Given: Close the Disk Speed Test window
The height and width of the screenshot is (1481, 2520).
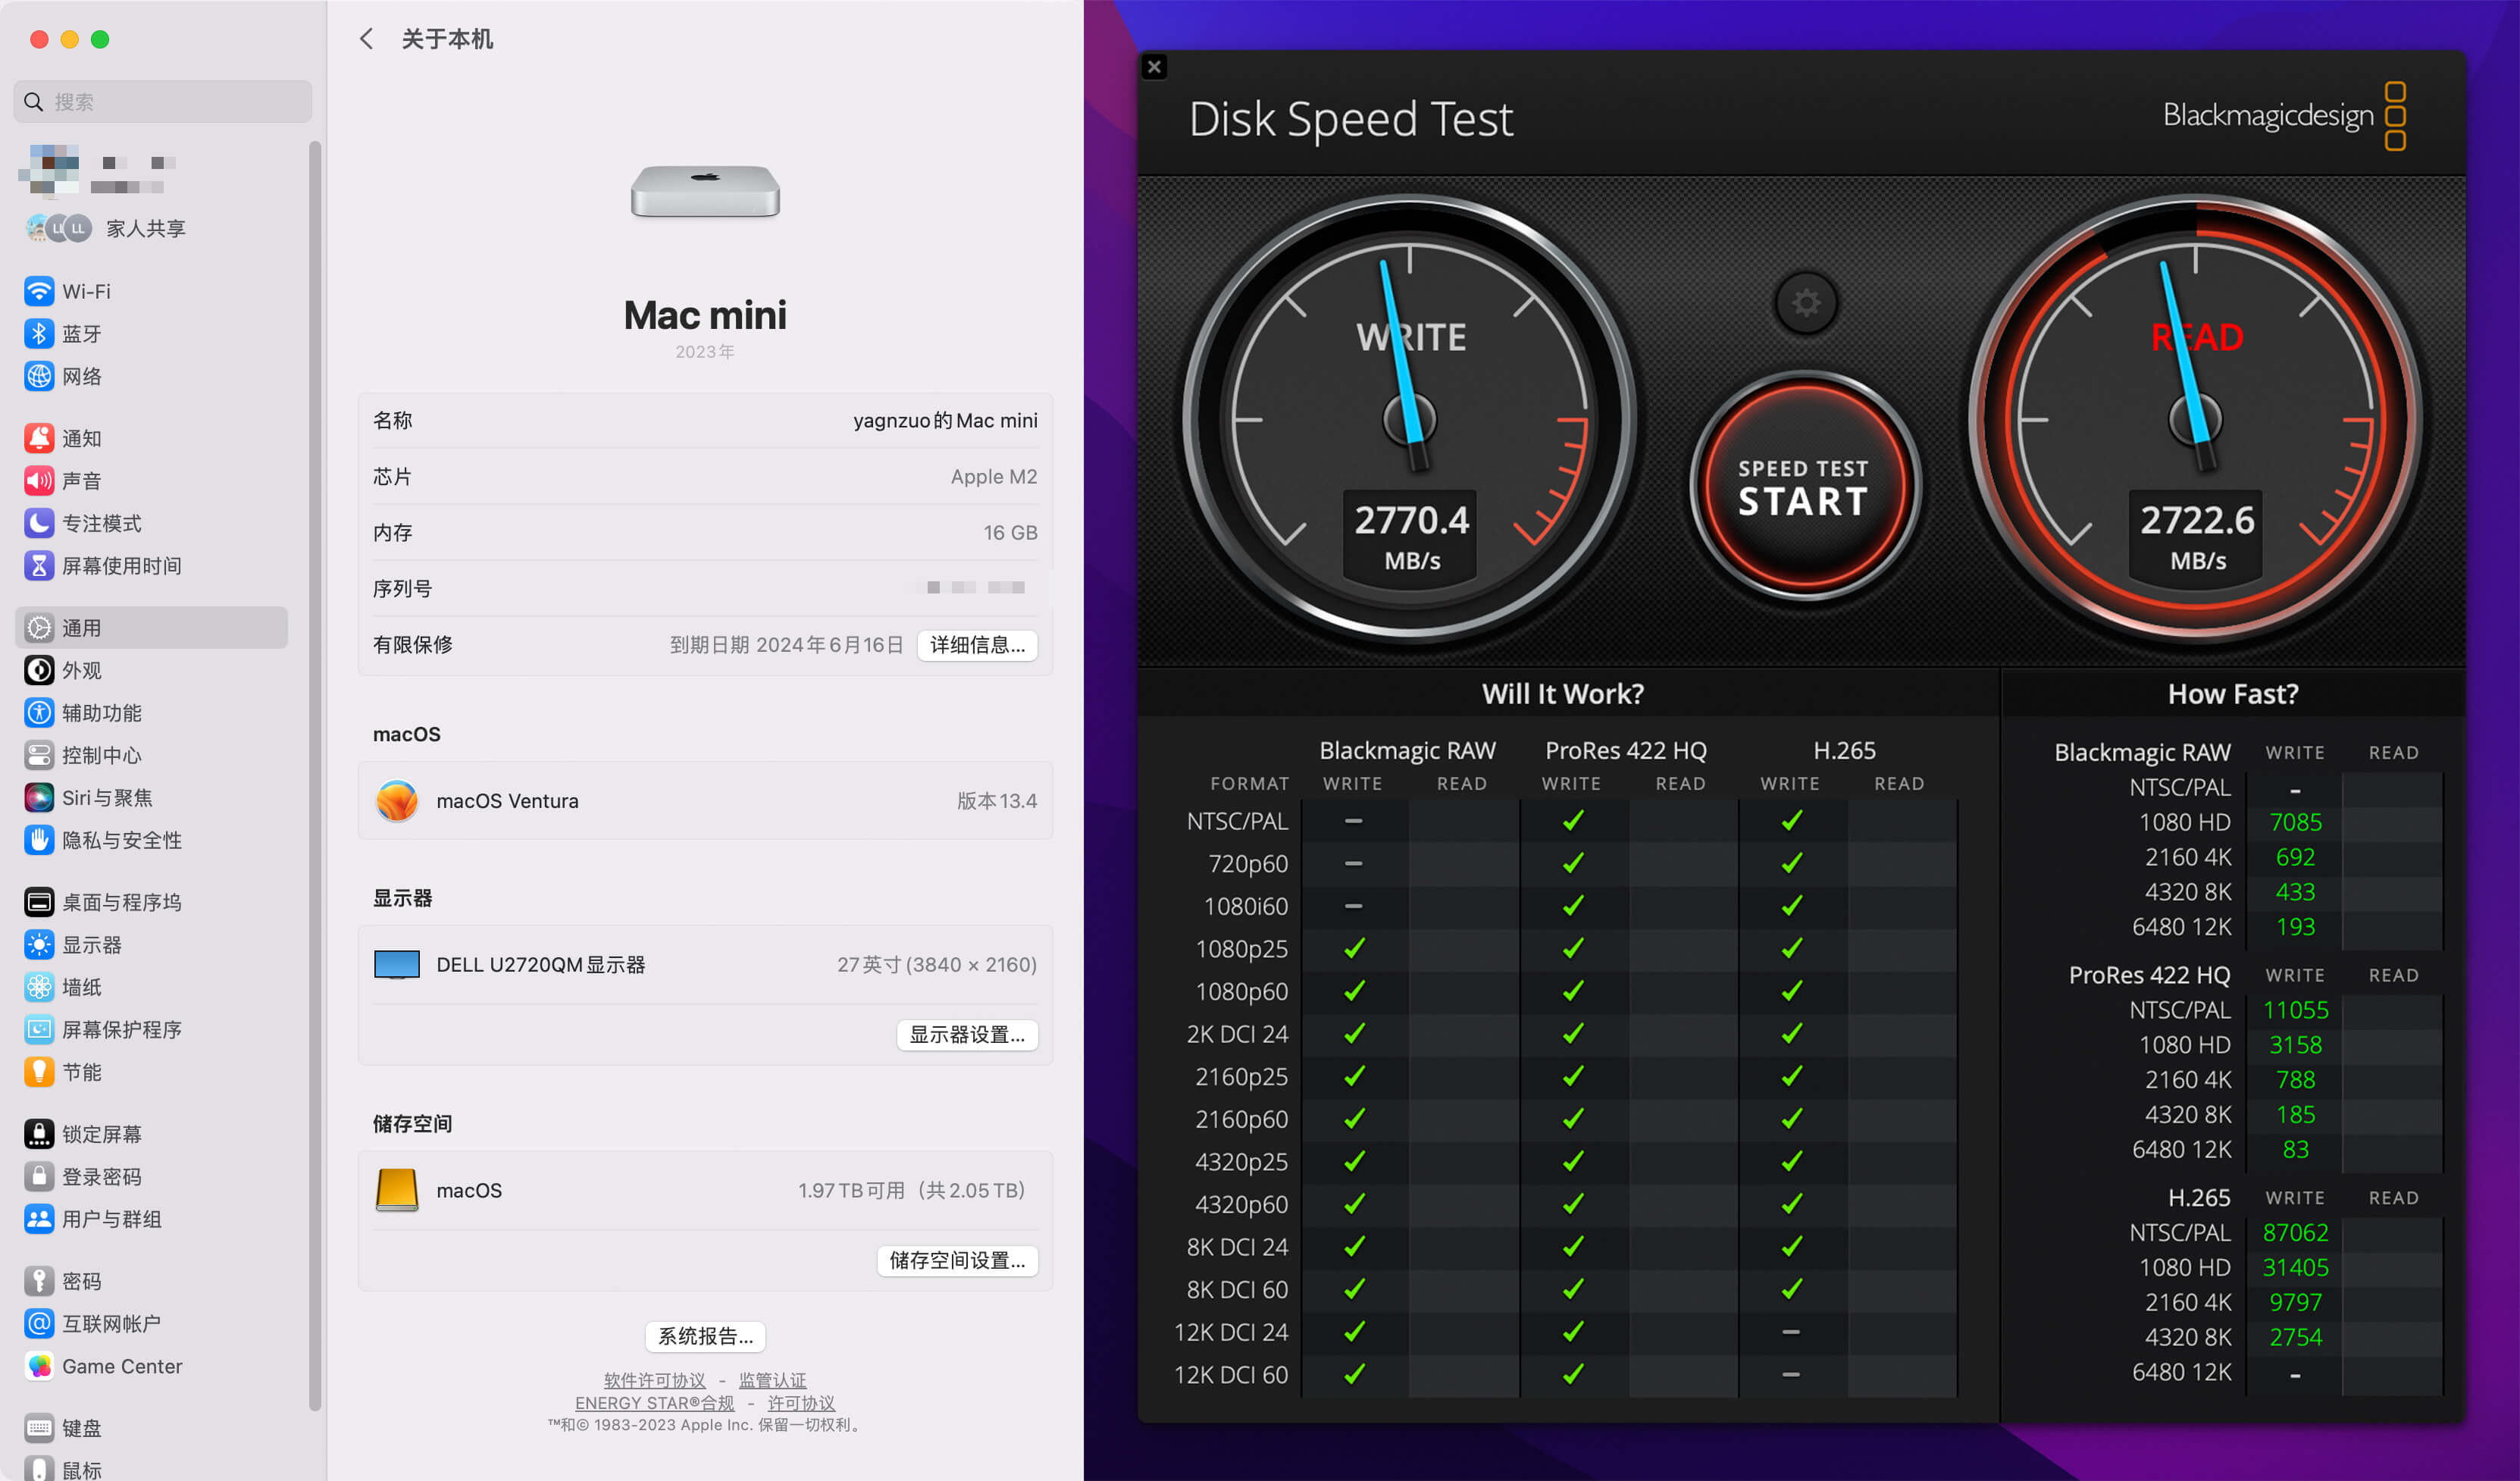Looking at the screenshot, I should (1154, 67).
